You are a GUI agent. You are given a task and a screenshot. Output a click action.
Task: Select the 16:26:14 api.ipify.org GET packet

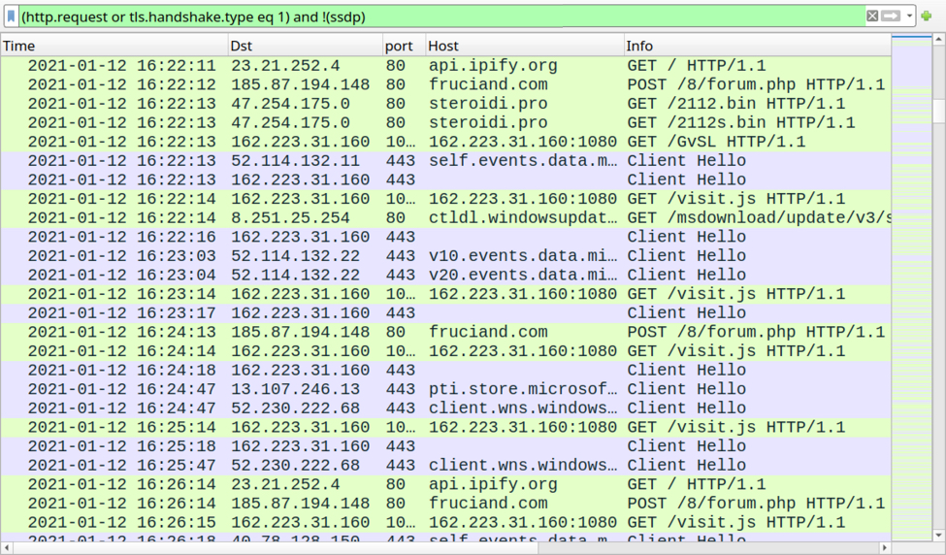click(446, 484)
